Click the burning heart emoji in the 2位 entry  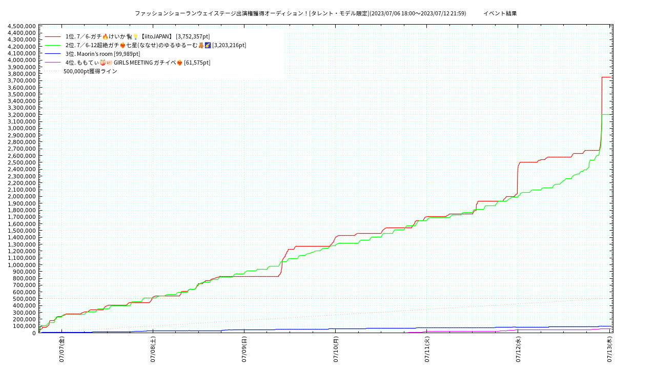click(x=122, y=45)
